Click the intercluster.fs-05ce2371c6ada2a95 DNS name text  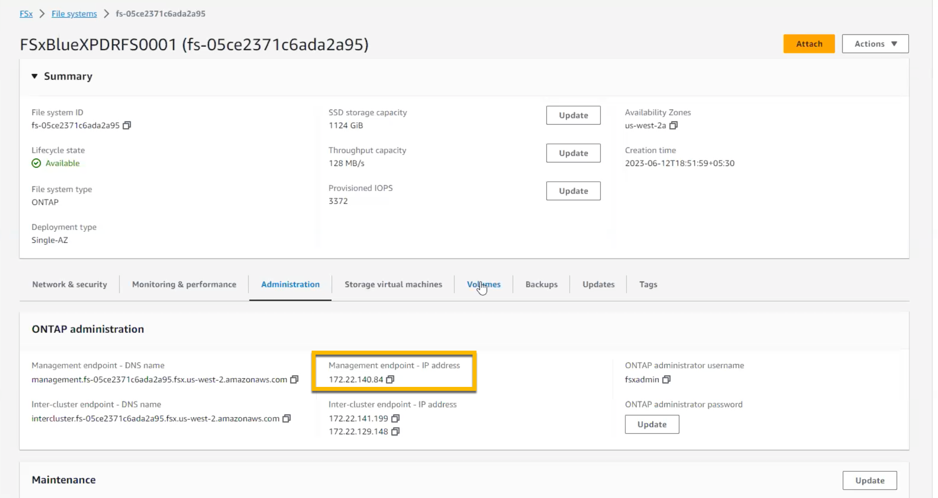click(x=155, y=418)
